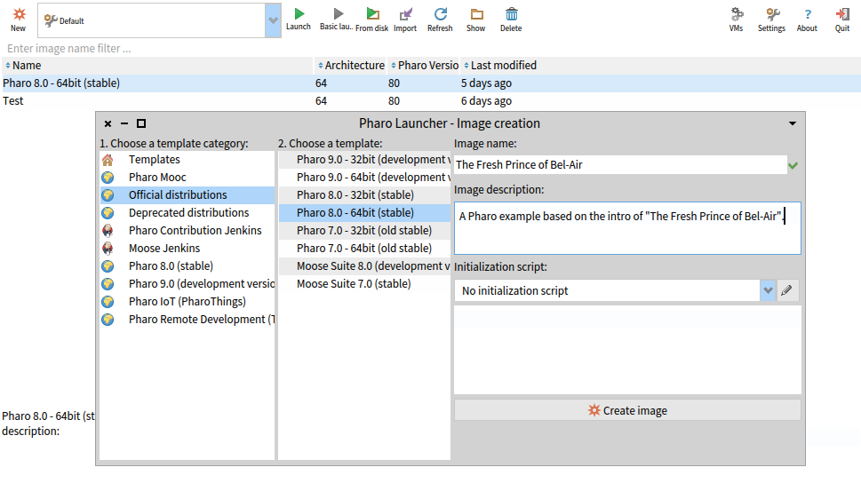Choose the Pharo 7.0 - 64bit (old stable) template
Screen dimensions: 861x491
coord(364,249)
